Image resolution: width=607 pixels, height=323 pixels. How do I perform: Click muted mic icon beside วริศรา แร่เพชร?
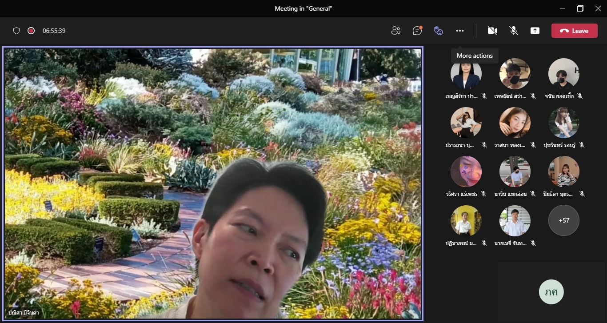[484, 194]
